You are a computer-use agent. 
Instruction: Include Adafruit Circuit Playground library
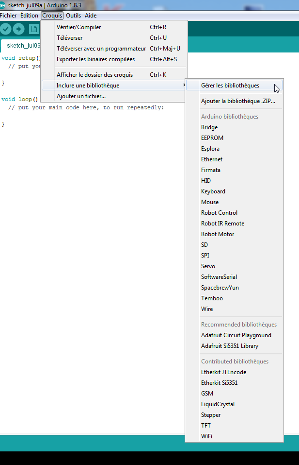[234, 335]
